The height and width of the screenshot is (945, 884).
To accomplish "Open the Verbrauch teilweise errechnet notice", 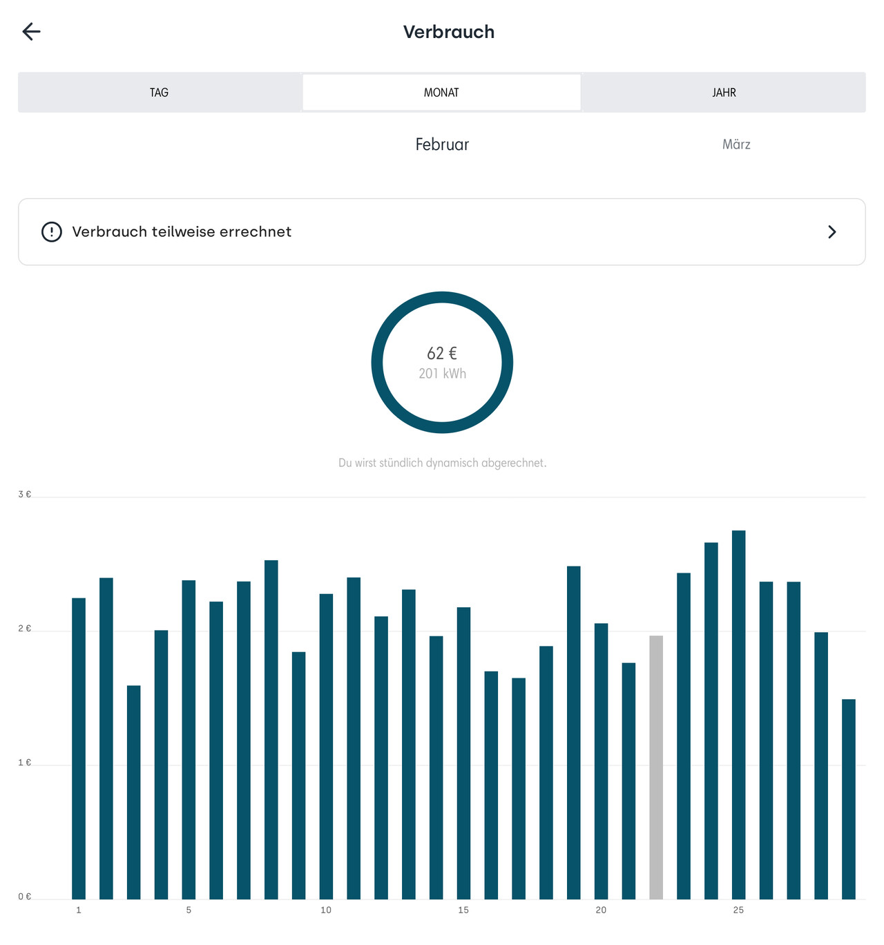I will coord(441,232).
